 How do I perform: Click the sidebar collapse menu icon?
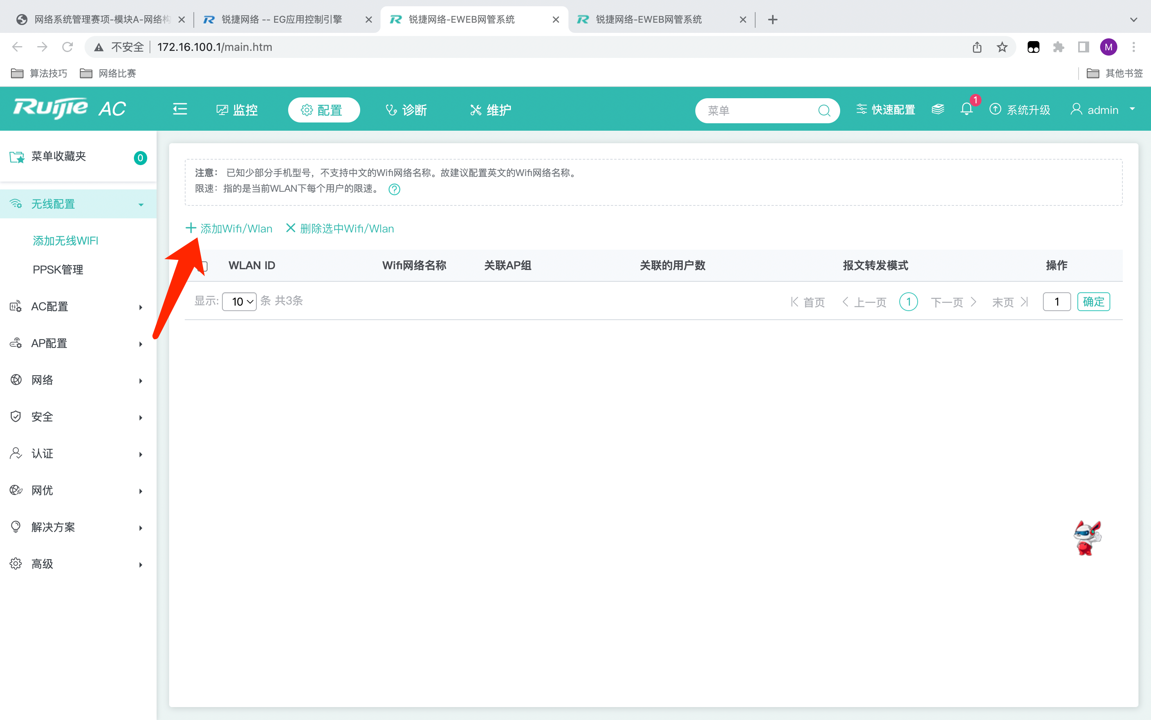(180, 110)
